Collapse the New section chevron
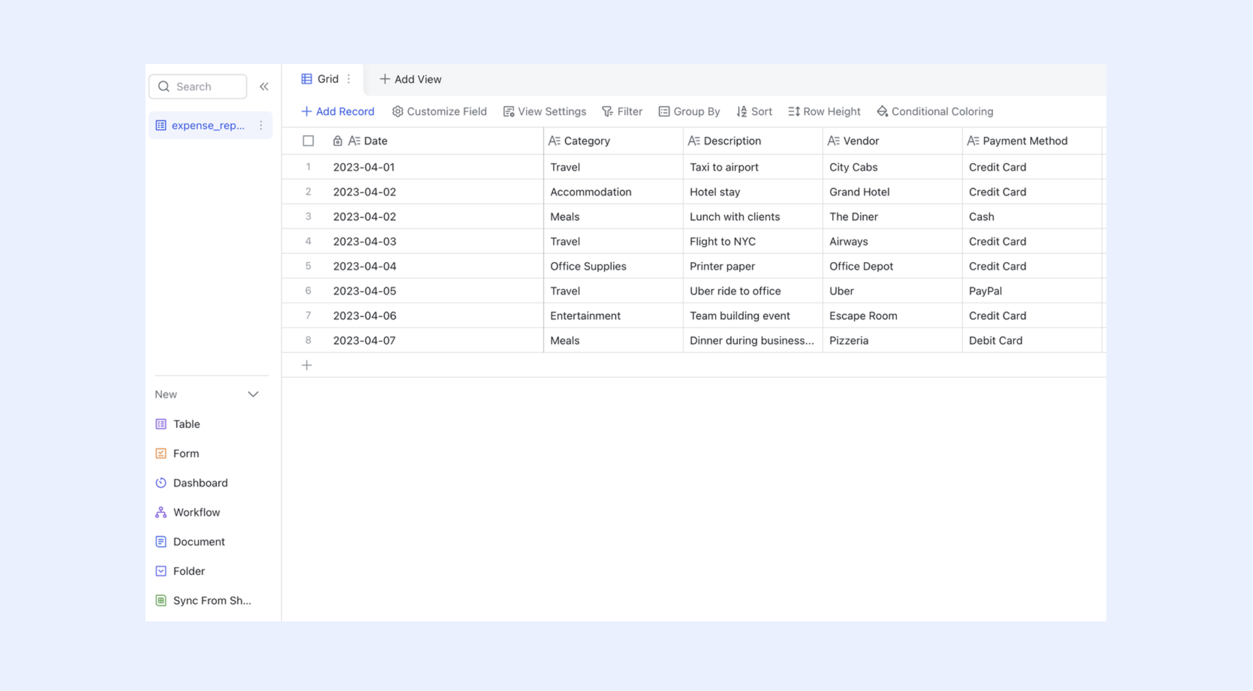The image size is (1253, 691). [253, 395]
